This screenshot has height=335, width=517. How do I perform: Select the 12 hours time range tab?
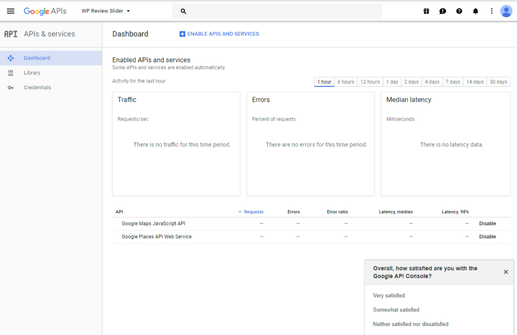370,82
